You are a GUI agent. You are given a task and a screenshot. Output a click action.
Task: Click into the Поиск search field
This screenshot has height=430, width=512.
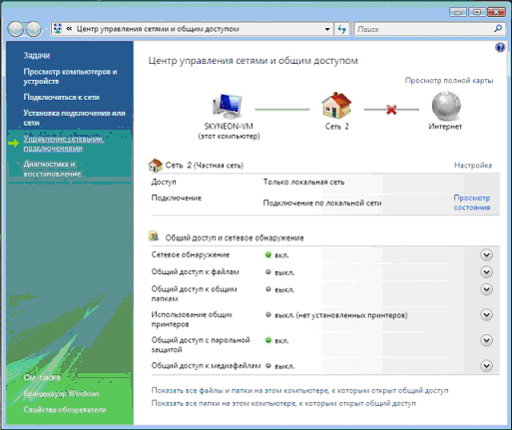(422, 29)
